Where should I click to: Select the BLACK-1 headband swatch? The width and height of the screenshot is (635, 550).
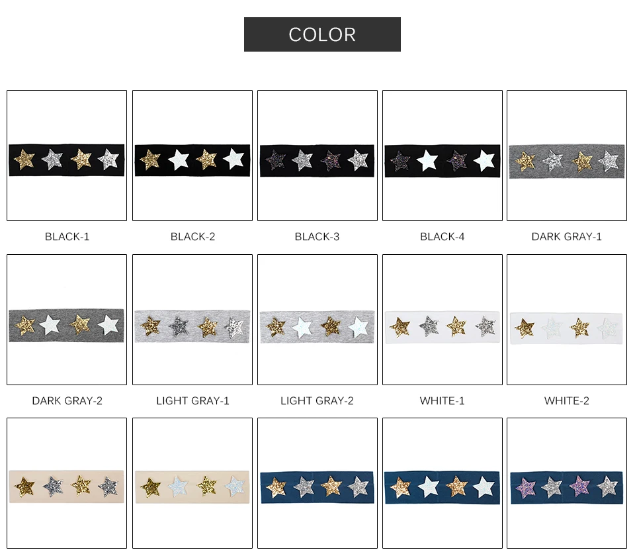(67, 156)
